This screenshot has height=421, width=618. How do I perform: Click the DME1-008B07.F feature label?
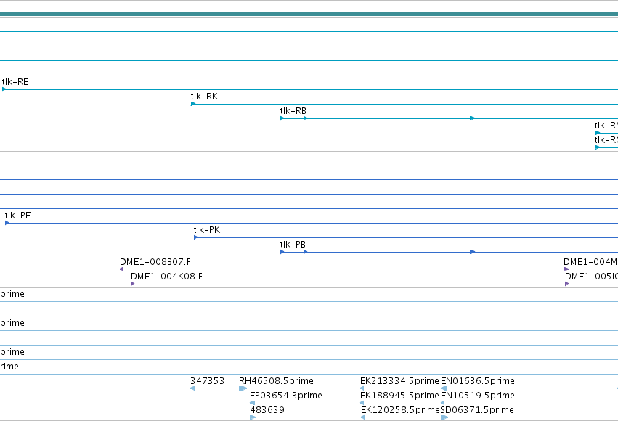[x=155, y=262]
